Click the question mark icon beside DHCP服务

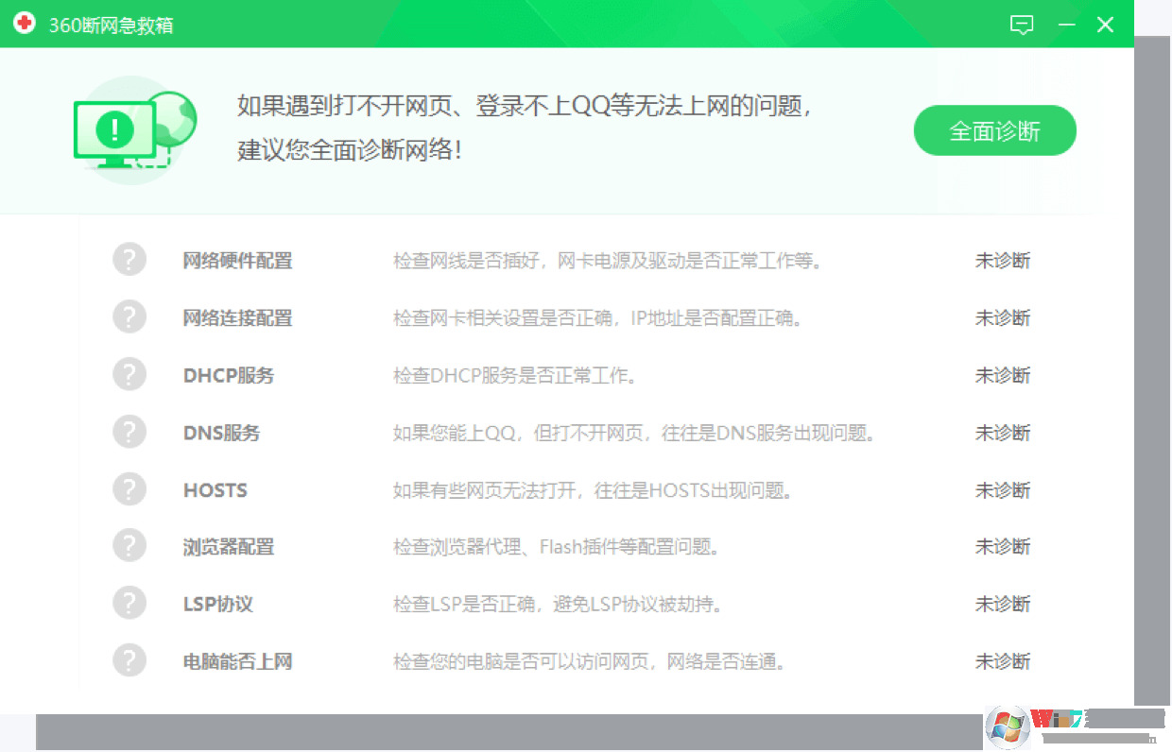129,374
